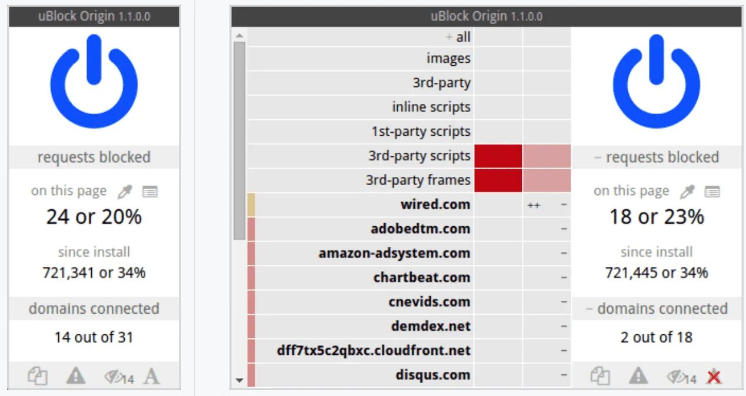Click light red local cell for 3rd-party frames
This screenshot has height=396, width=746.
pyautogui.click(x=547, y=180)
